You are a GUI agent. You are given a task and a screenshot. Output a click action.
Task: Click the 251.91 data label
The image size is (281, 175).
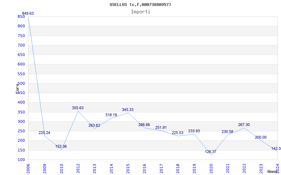pos(161,127)
